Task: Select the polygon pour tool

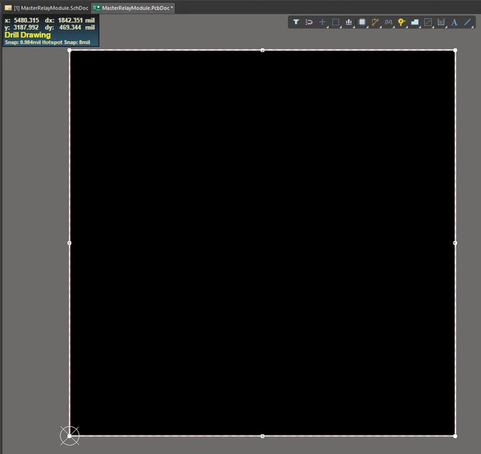Action: tap(362, 22)
